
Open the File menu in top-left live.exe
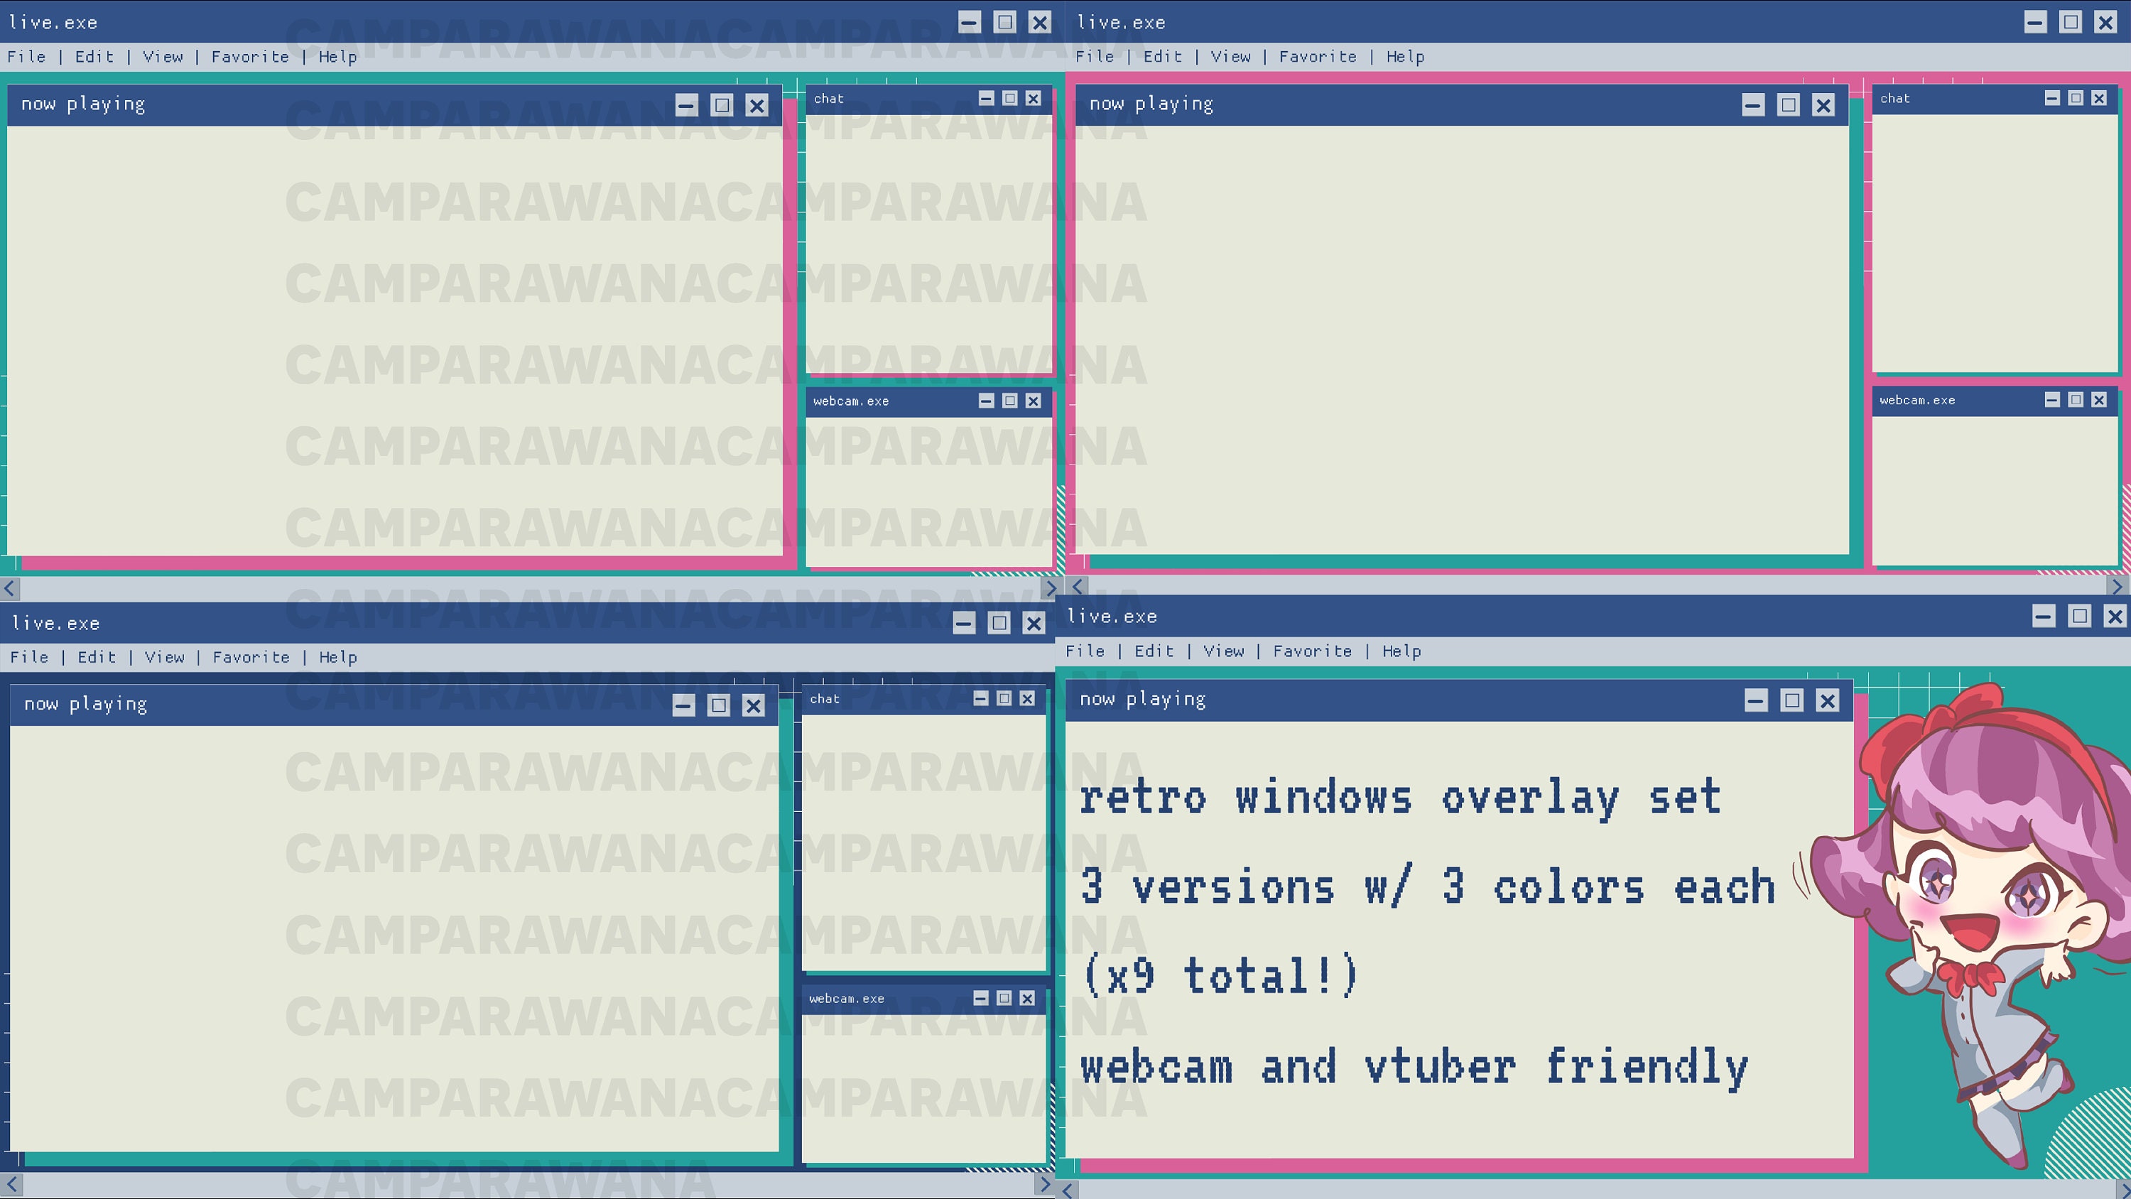[27, 56]
